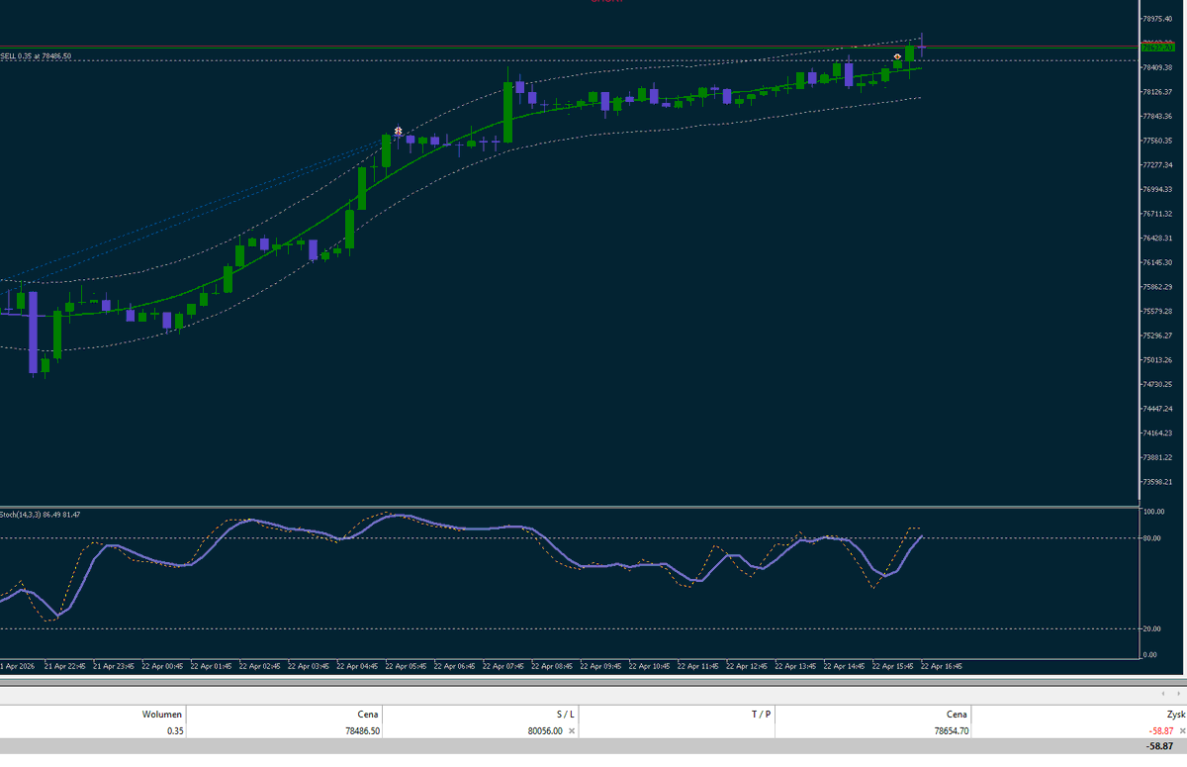Click the S / L column header
1187x767 pixels.
(564, 714)
